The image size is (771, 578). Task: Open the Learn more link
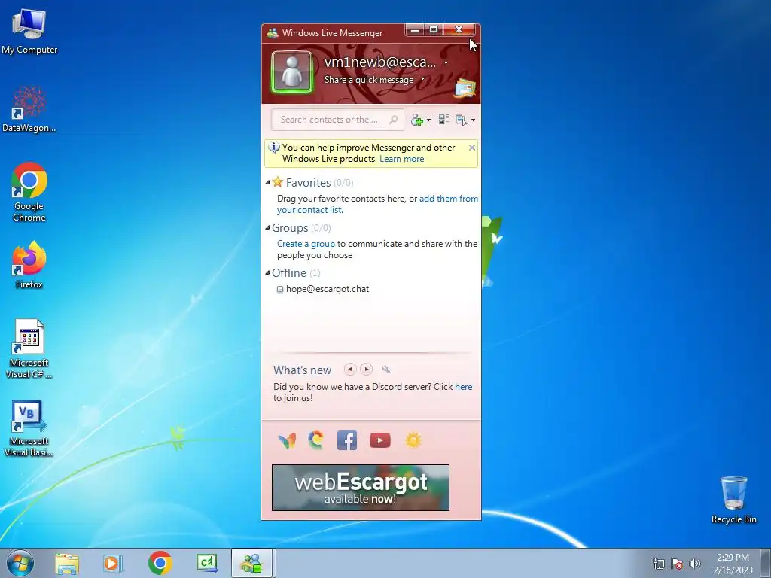click(402, 159)
